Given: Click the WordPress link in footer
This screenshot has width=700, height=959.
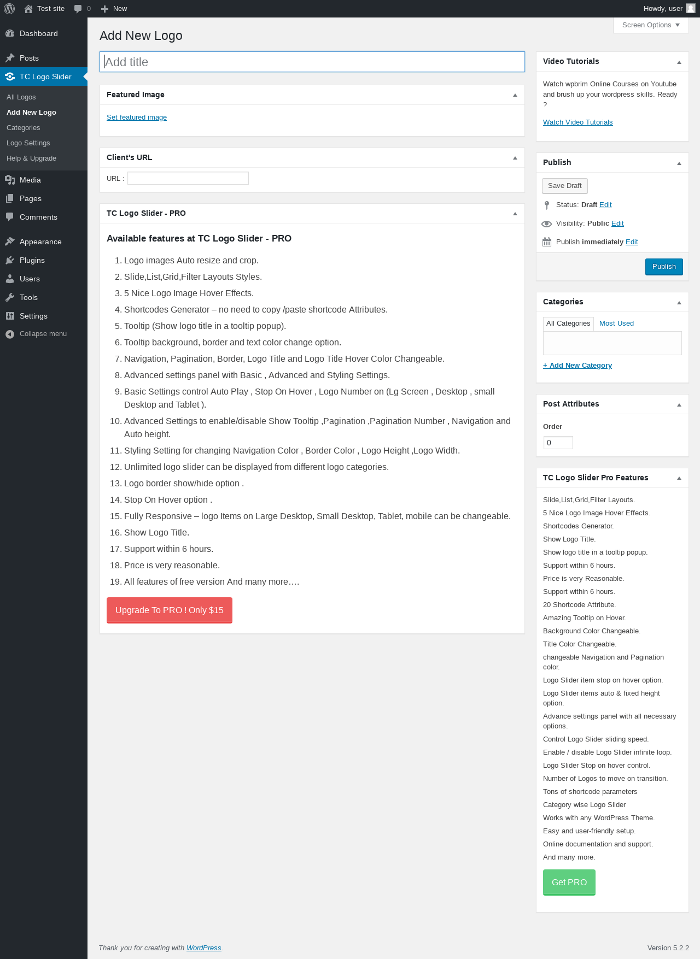Looking at the screenshot, I should [204, 948].
